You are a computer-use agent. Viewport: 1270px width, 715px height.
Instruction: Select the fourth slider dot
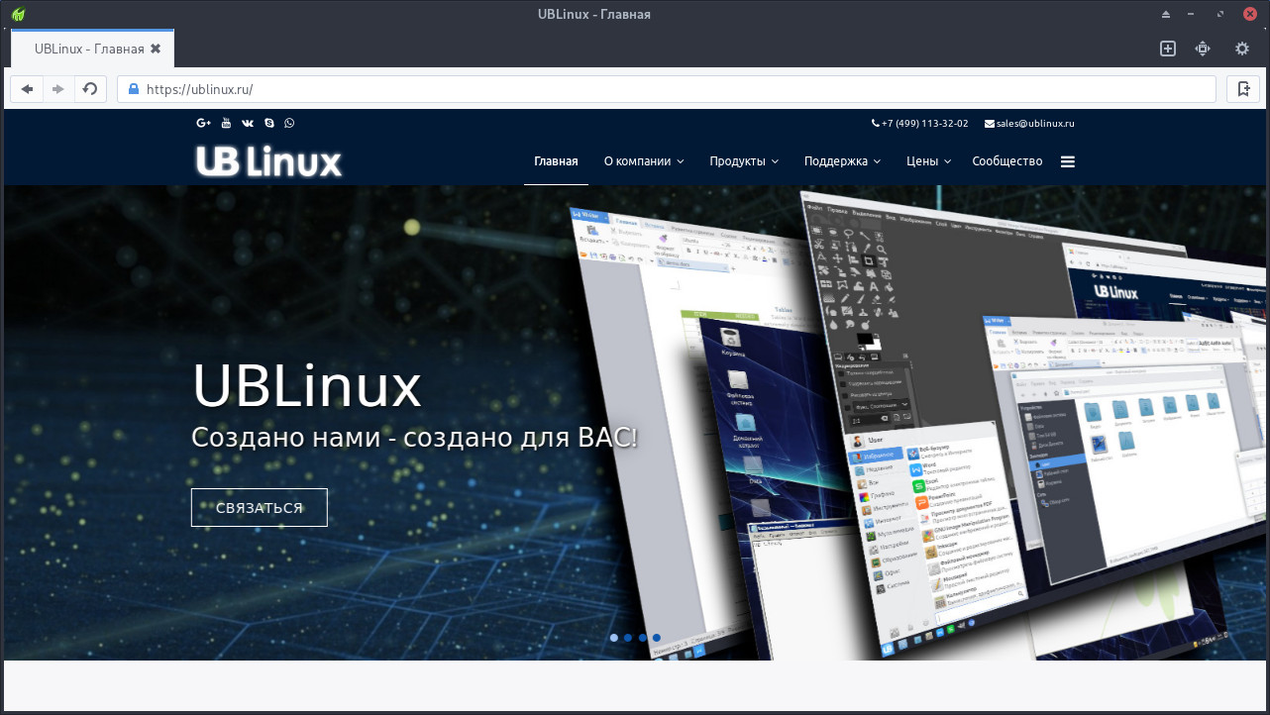(x=657, y=638)
